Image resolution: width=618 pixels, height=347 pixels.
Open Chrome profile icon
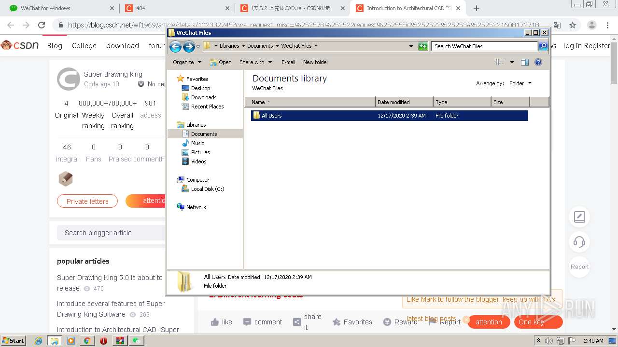click(591, 25)
